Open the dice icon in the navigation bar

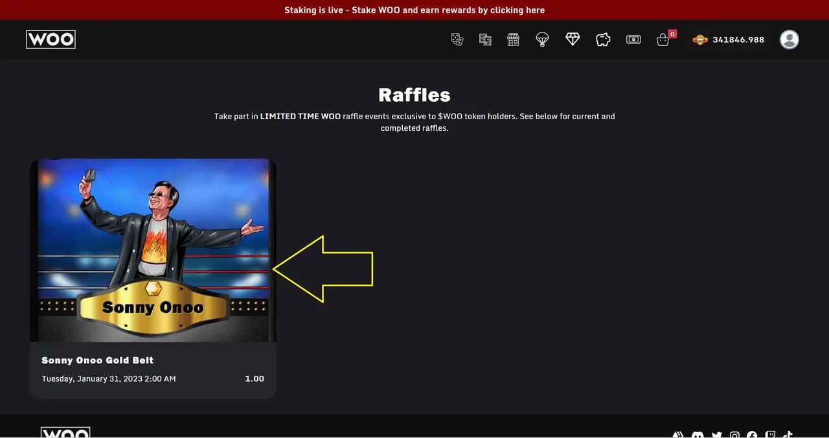pos(457,40)
